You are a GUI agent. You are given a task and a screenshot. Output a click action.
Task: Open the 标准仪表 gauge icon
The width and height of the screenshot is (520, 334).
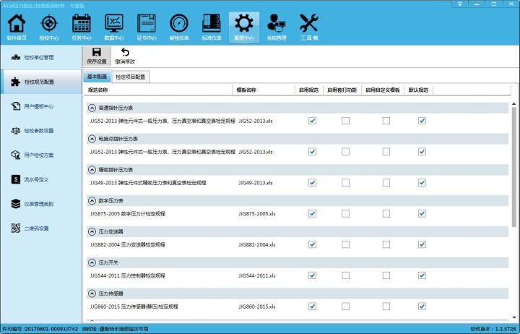tap(212, 27)
